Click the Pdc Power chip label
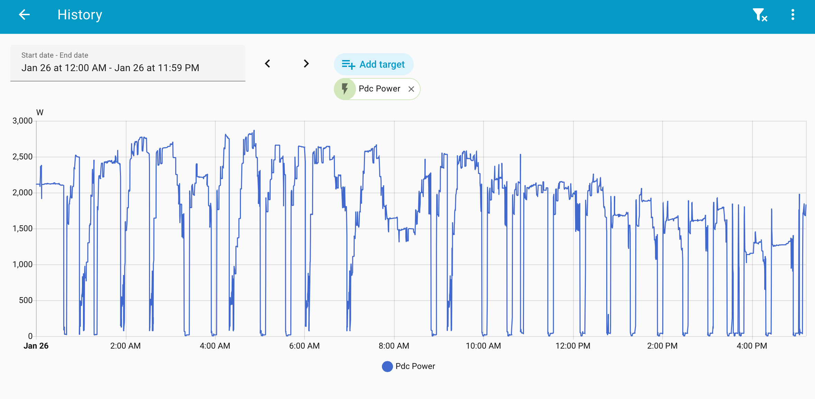 [379, 89]
